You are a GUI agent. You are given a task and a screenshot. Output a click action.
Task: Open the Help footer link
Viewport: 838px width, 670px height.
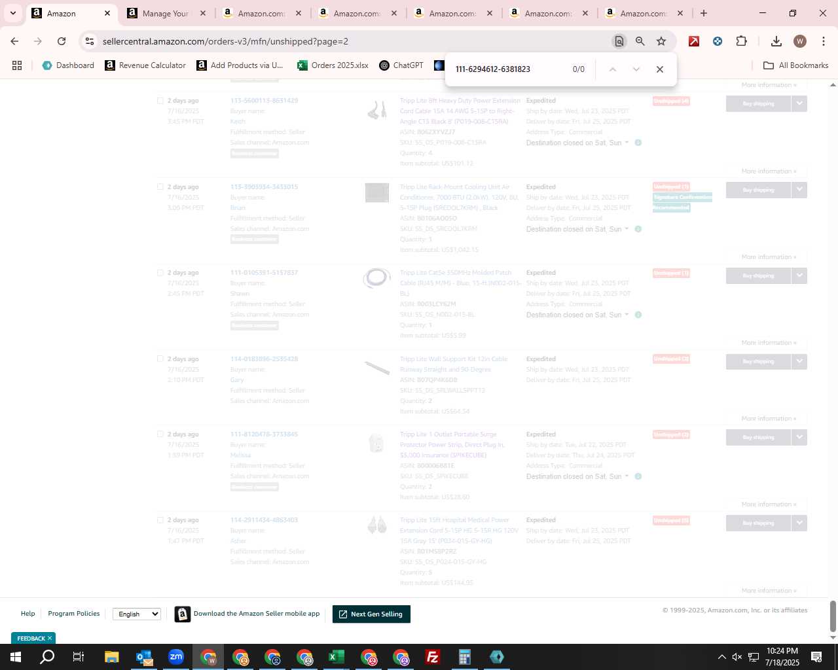tap(27, 614)
